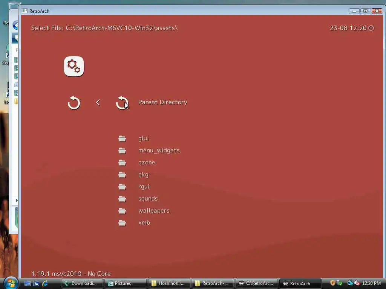Click Switch between windows quick launch icon
Viewport: 386px width, 289px height.
pos(36,283)
